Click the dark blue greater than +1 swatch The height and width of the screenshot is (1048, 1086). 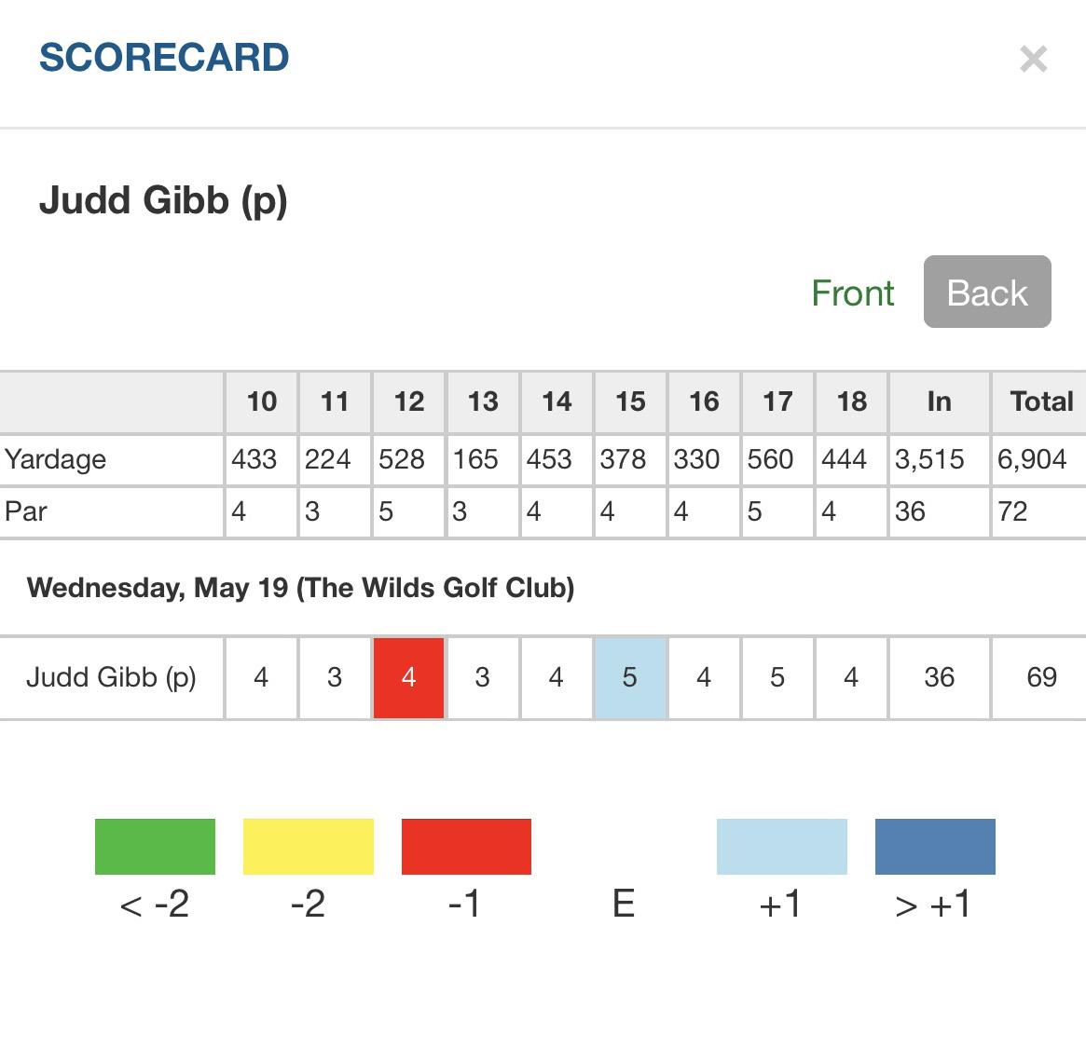pos(935,847)
